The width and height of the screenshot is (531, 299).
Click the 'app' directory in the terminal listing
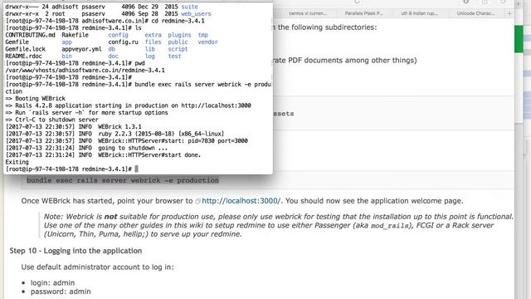click(66, 42)
